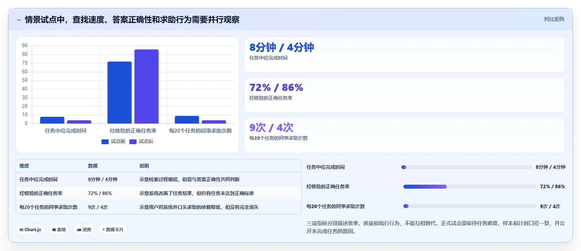Click the progress bar for 任务中位完成时间

click(x=467, y=167)
